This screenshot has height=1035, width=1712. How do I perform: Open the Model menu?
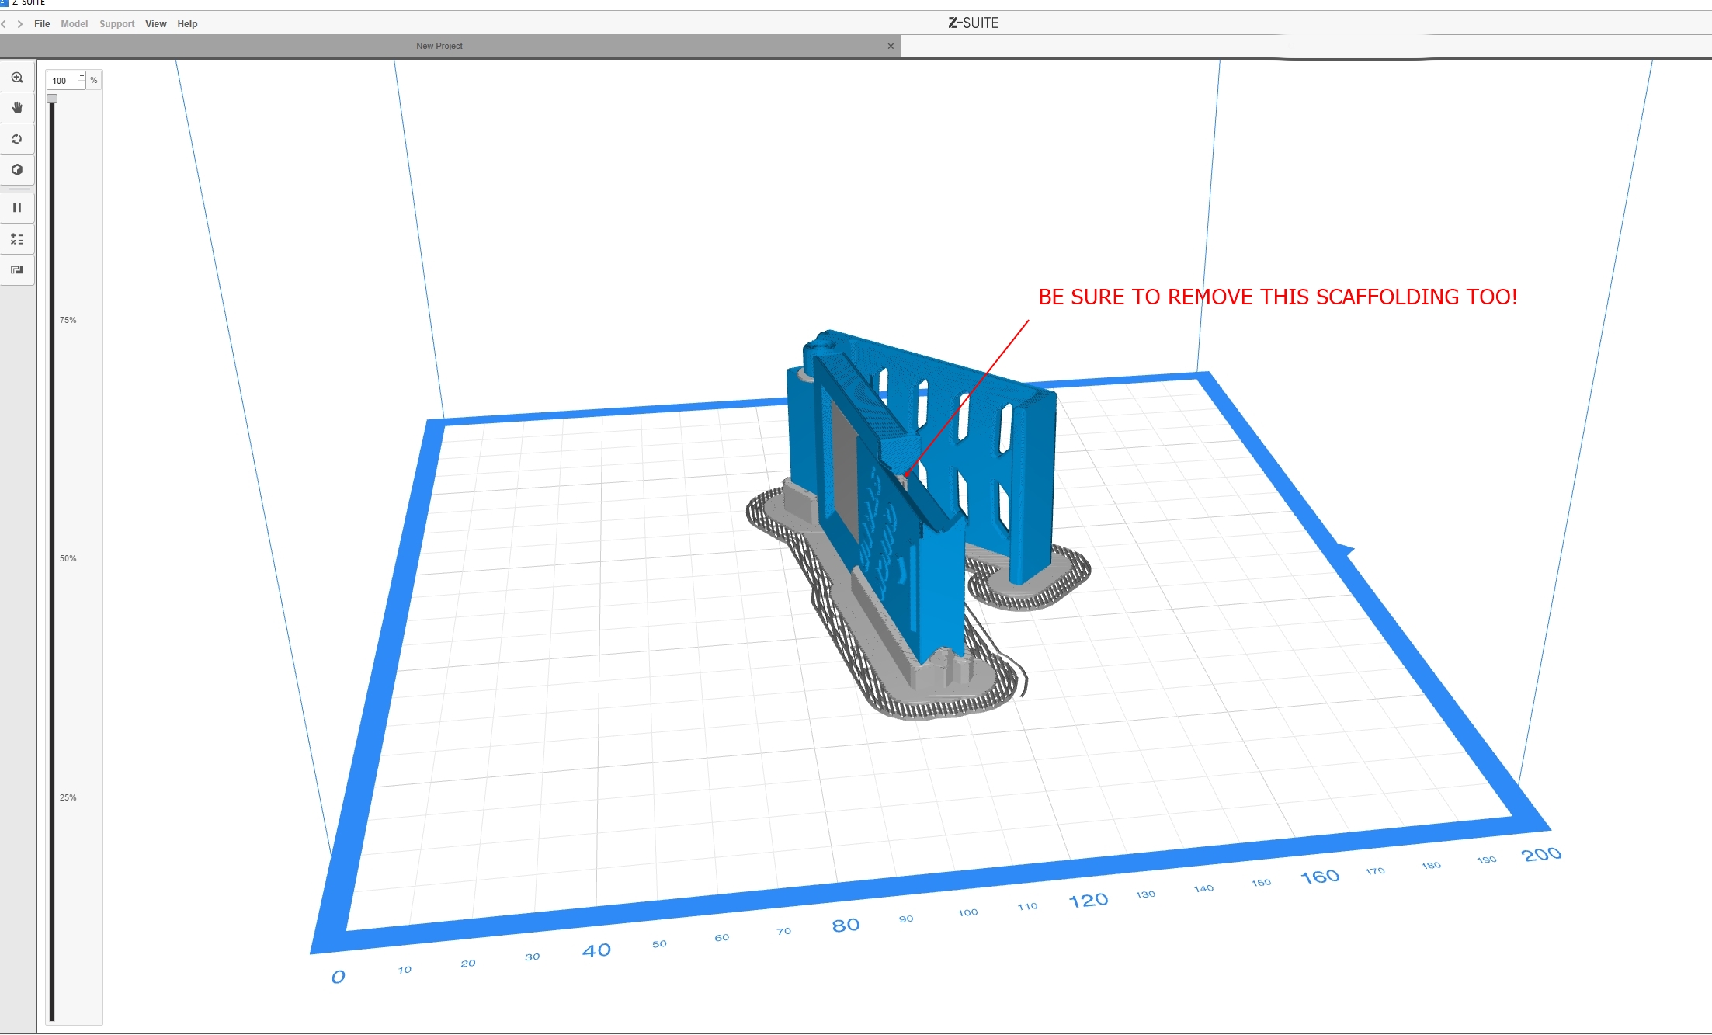75,24
